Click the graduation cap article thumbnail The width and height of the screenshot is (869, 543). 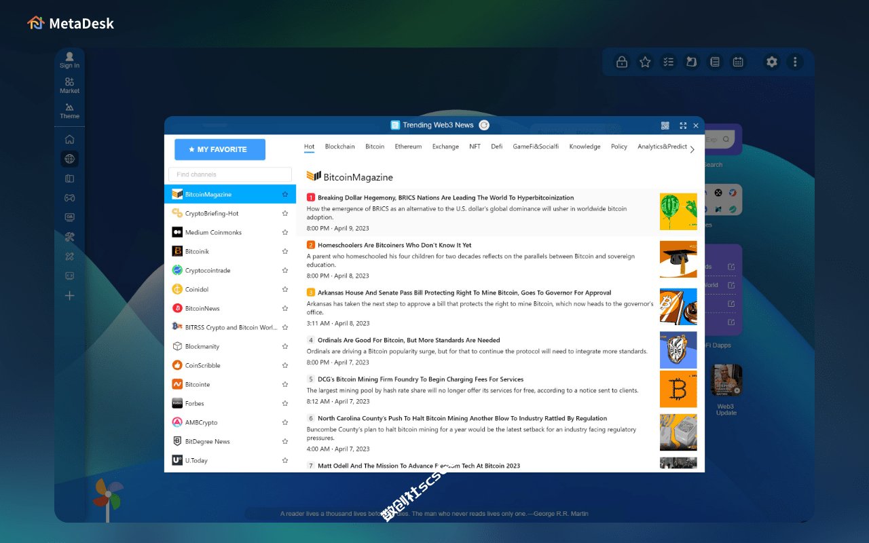click(x=678, y=259)
